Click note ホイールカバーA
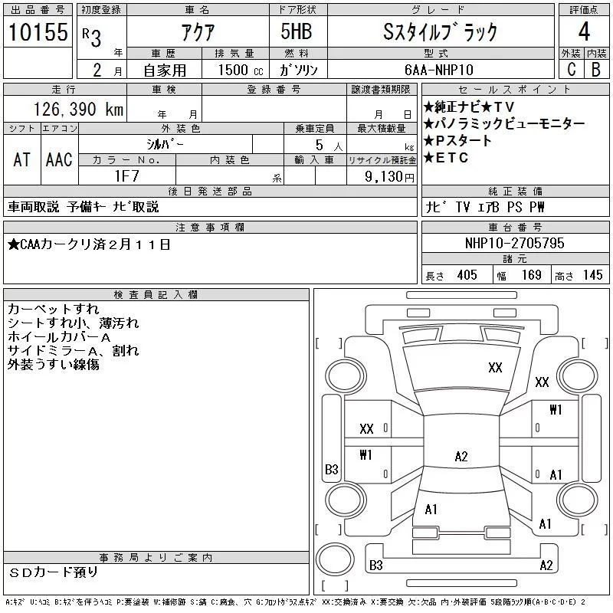Screen dimensions: 613x613 (x=59, y=336)
